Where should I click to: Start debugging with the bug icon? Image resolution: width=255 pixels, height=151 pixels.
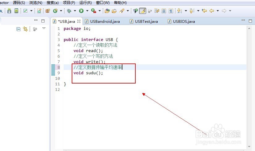coord(69,11)
